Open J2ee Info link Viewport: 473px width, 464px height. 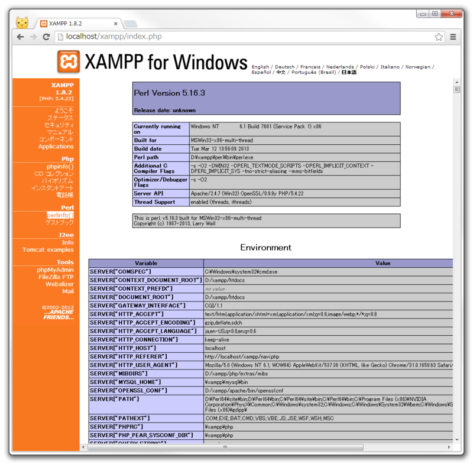[x=67, y=242]
